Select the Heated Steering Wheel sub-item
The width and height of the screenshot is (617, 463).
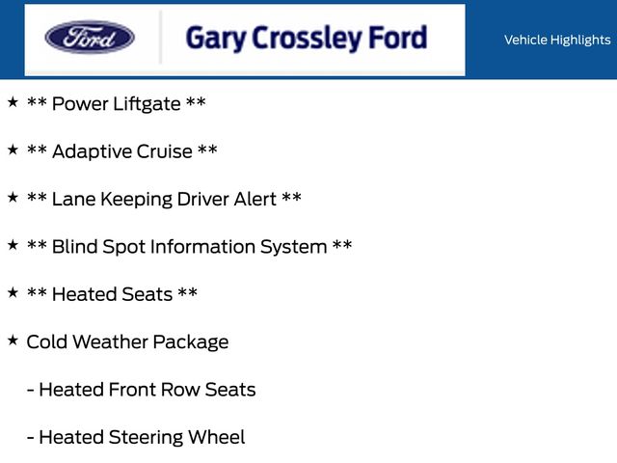[x=142, y=437]
